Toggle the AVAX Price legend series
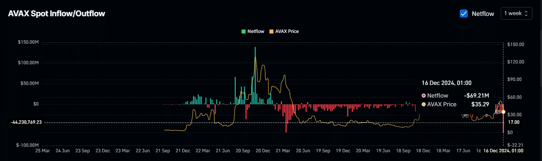This screenshot has height=161, width=542. 284,31
